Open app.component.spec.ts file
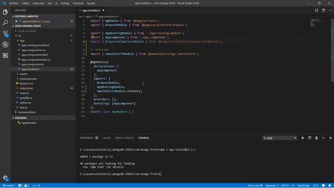The image size is (334, 188). (x=36, y=60)
